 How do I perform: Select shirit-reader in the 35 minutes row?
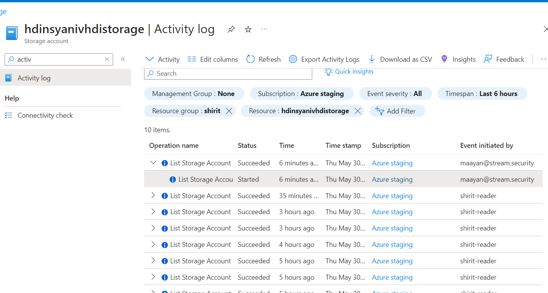pos(478,196)
